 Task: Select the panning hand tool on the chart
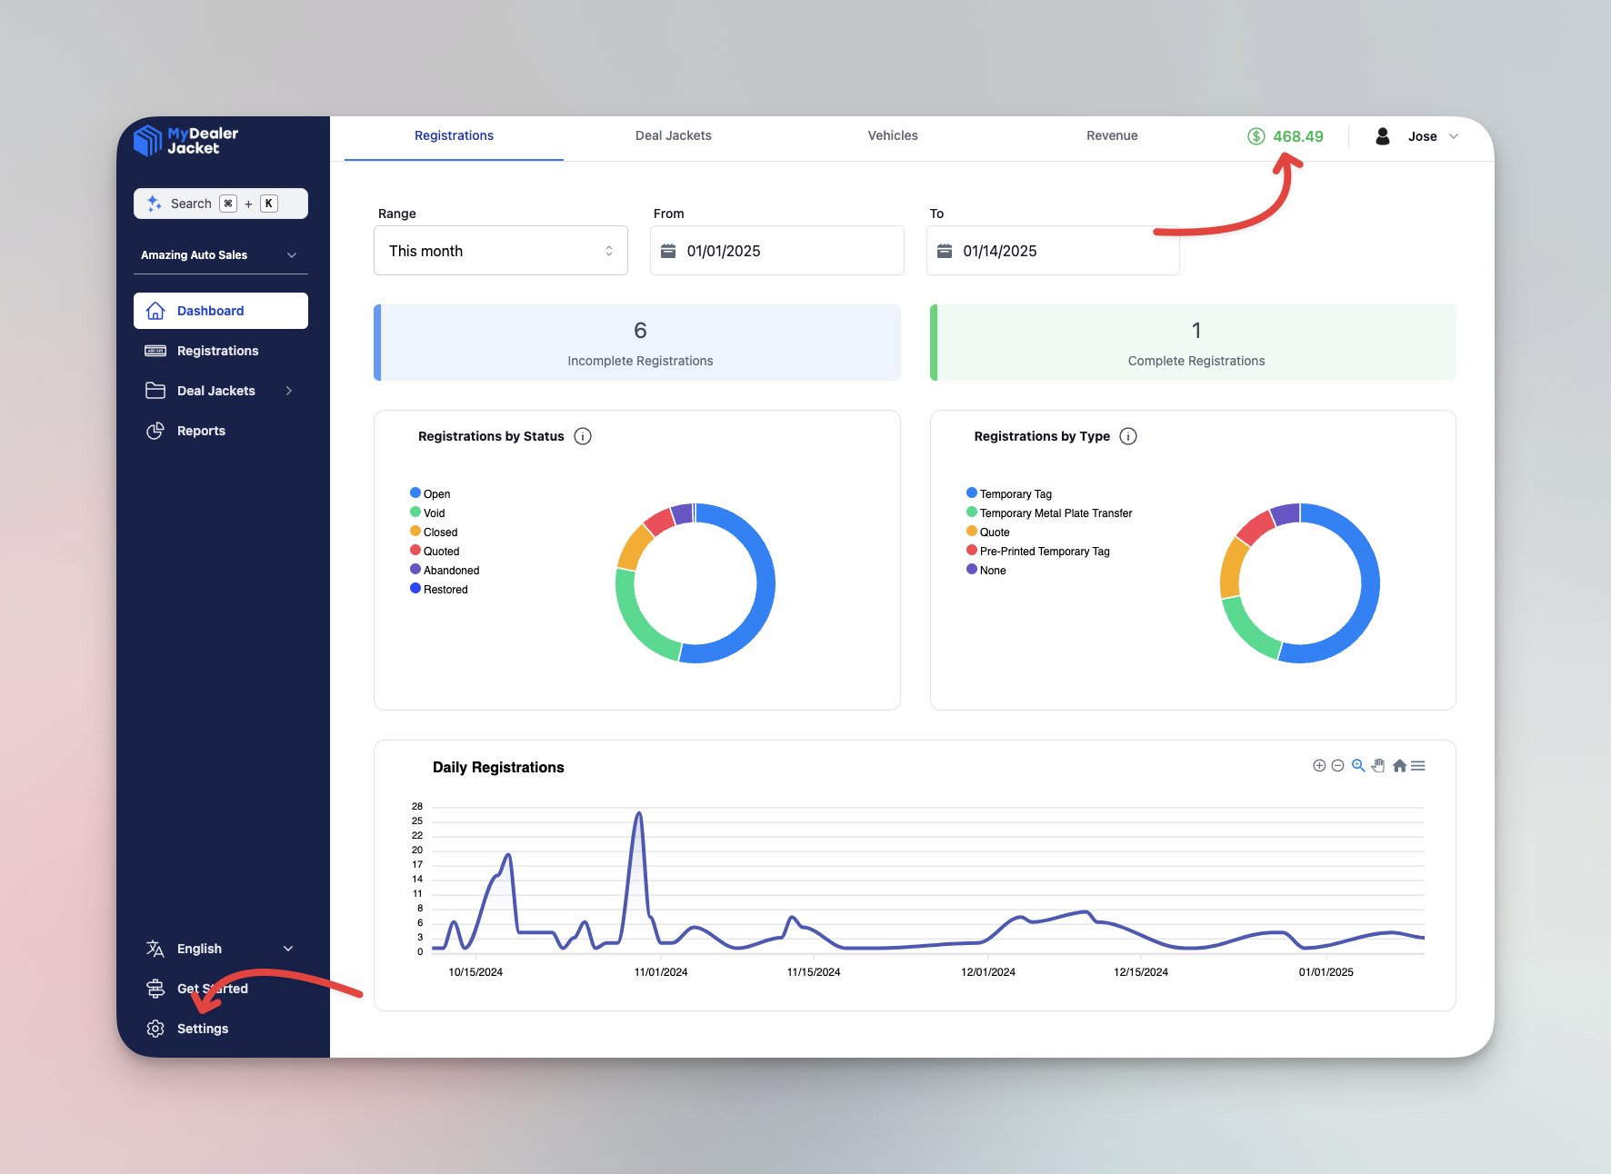tap(1378, 765)
